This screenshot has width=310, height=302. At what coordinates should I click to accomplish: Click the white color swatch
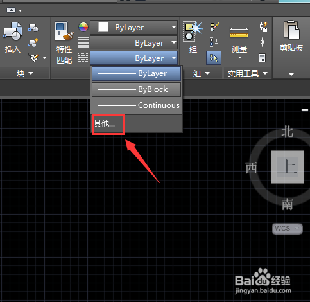point(103,28)
